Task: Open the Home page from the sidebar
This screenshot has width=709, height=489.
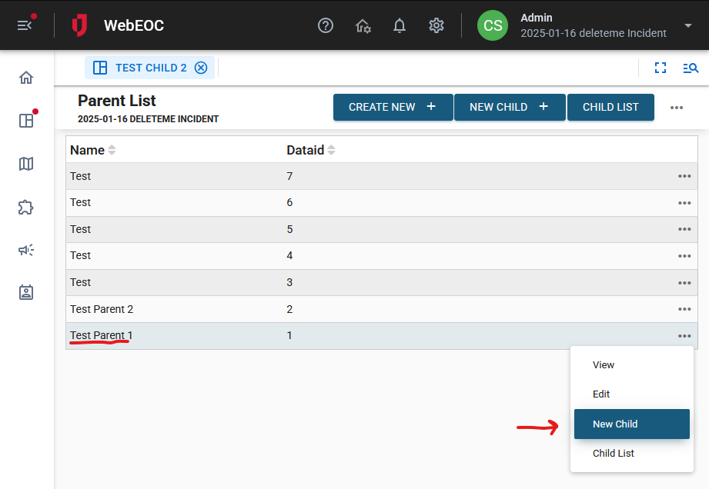Action: point(25,78)
